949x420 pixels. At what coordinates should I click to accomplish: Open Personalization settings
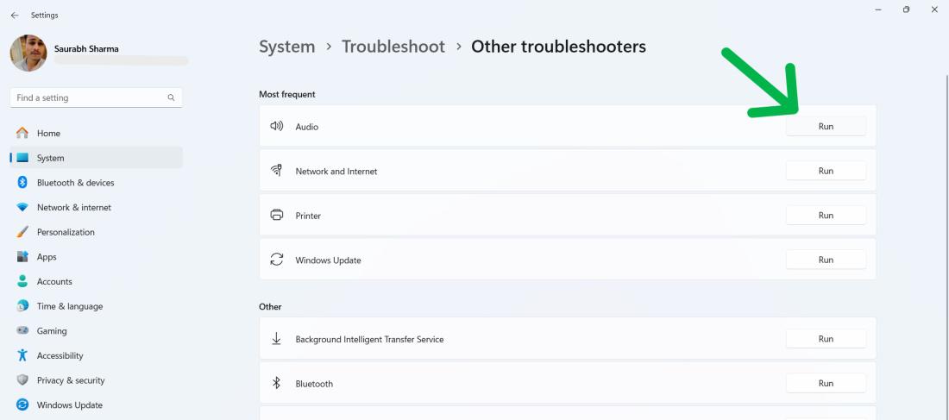click(97, 232)
